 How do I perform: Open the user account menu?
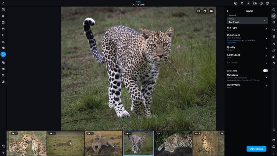click(268, 3)
